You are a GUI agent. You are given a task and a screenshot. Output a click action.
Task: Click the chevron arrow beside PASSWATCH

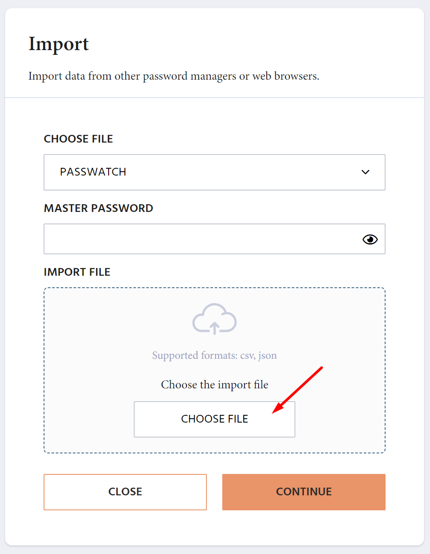click(x=365, y=172)
